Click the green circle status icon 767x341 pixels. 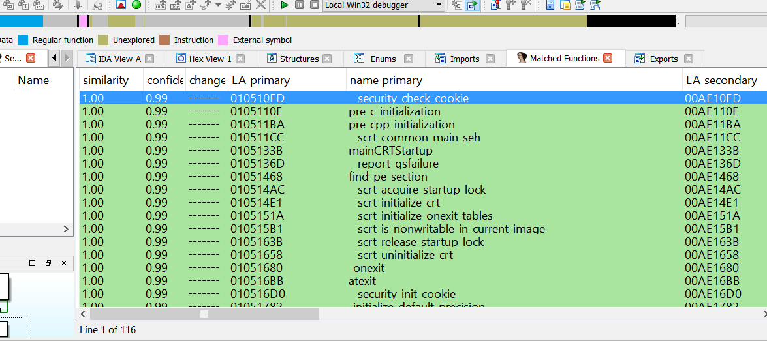point(136,5)
